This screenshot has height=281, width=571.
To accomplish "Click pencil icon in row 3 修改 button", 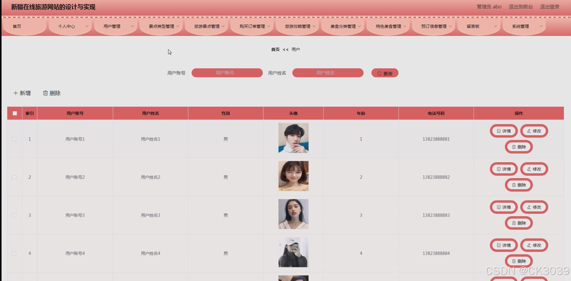I will click(529, 207).
